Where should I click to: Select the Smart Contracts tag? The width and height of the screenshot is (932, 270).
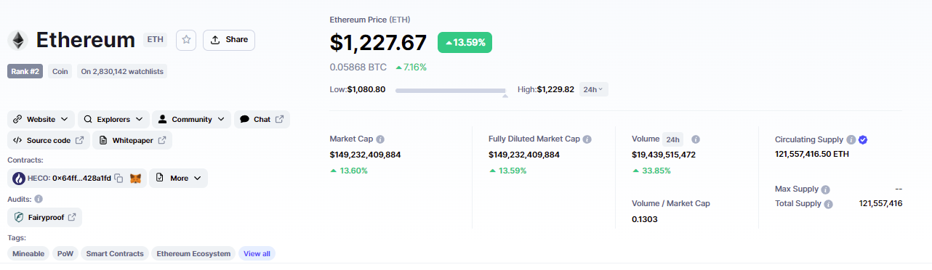coord(115,253)
